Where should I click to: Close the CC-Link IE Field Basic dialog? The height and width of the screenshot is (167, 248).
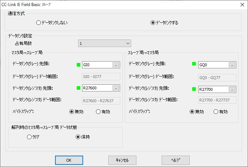[x=242, y=5]
